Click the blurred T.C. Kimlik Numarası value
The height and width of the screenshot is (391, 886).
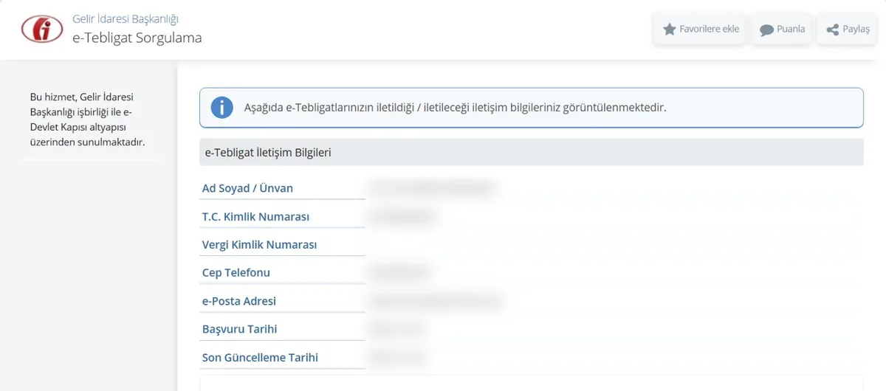(x=402, y=217)
